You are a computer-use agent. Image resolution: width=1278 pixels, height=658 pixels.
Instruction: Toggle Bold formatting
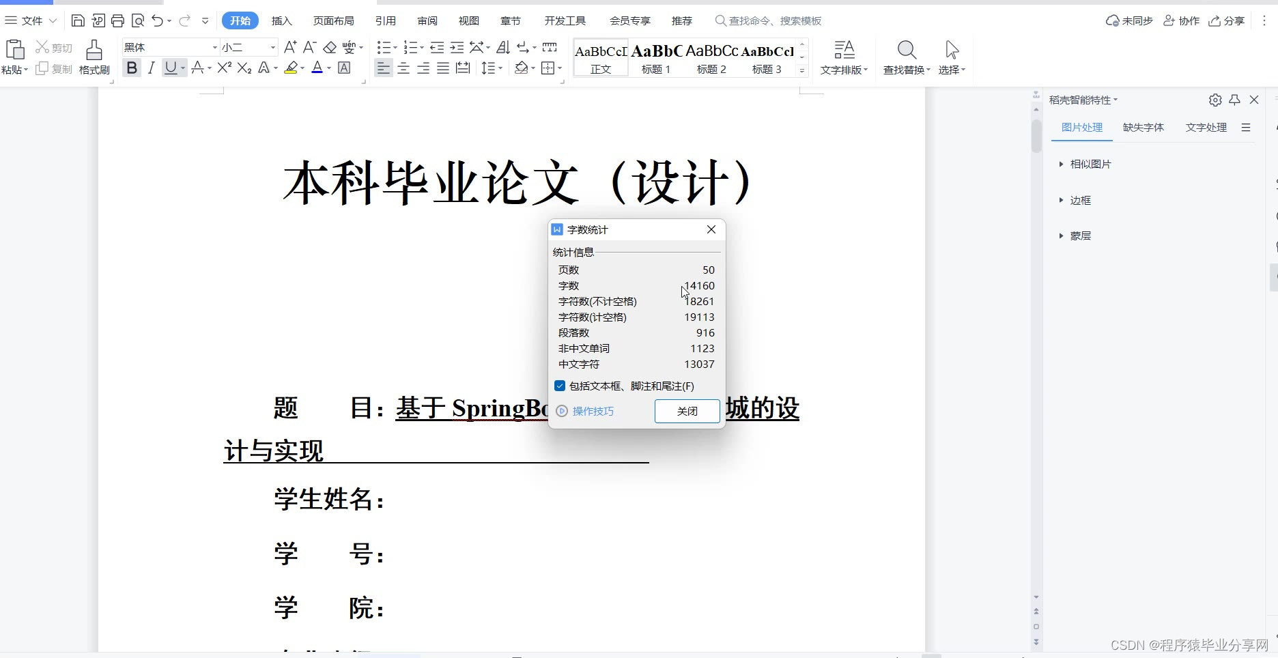click(x=132, y=68)
